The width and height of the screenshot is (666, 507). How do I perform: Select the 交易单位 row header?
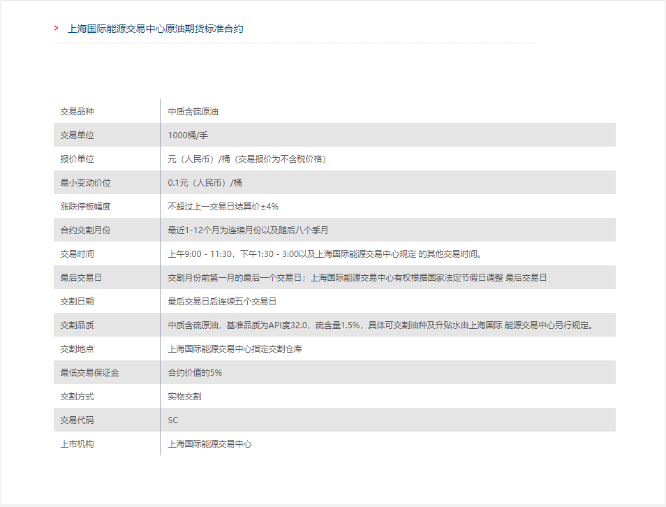point(75,135)
